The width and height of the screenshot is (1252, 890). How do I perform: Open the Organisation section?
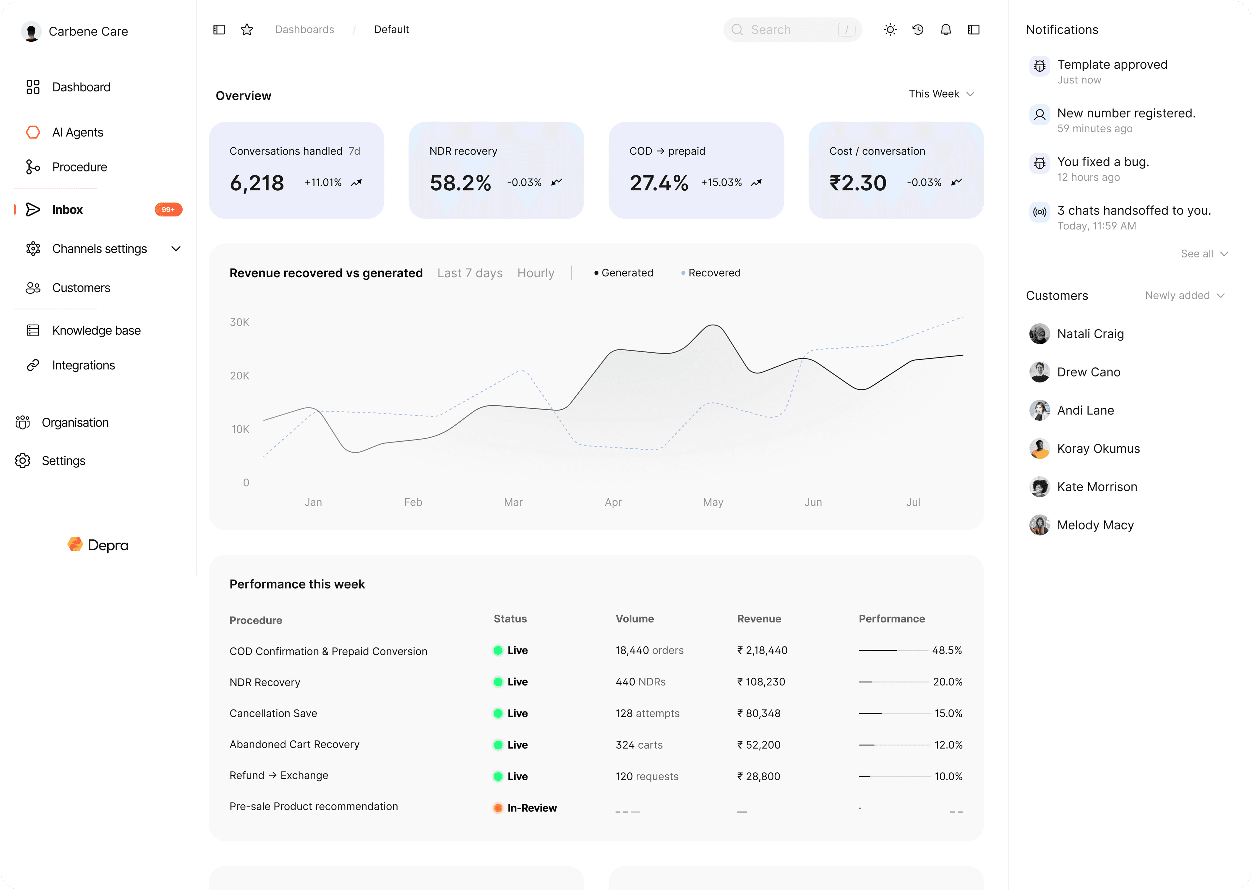pyautogui.click(x=75, y=422)
